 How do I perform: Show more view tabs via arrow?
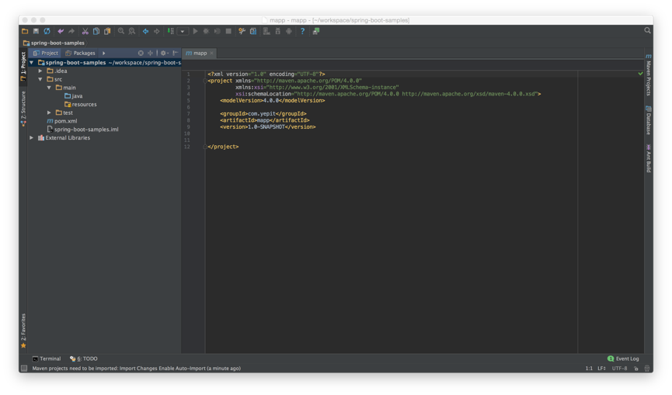pos(104,53)
